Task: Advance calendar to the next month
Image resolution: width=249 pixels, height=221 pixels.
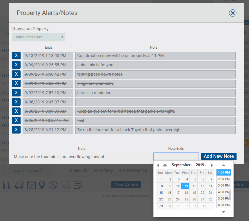Action: coord(212,165)
